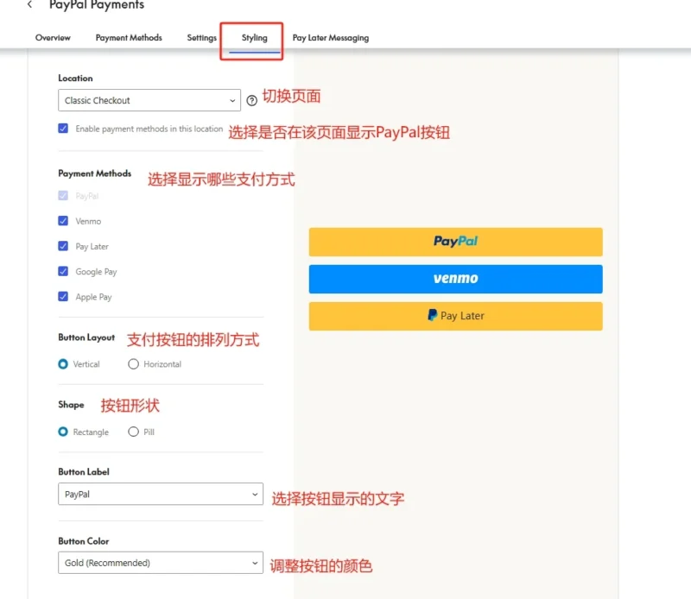Uncheck Enable payment methods in this location

63,129
